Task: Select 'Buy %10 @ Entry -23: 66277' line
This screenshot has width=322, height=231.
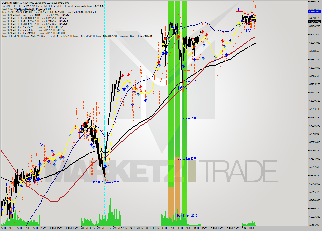Action: (x=32, y=27)
